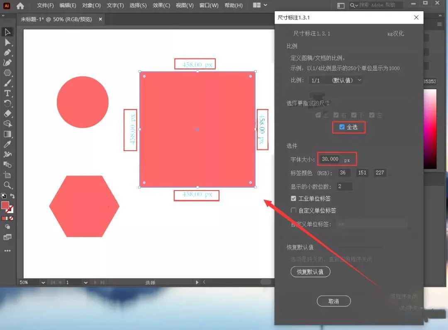Select the Zoom magnifier tool
448x330 pixels.
7,185
